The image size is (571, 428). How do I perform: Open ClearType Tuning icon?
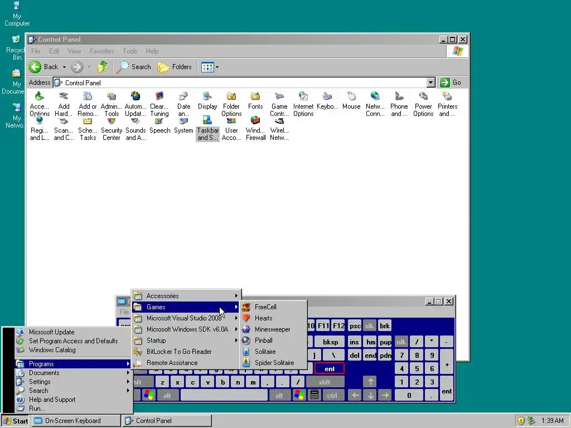coord(159,104)
